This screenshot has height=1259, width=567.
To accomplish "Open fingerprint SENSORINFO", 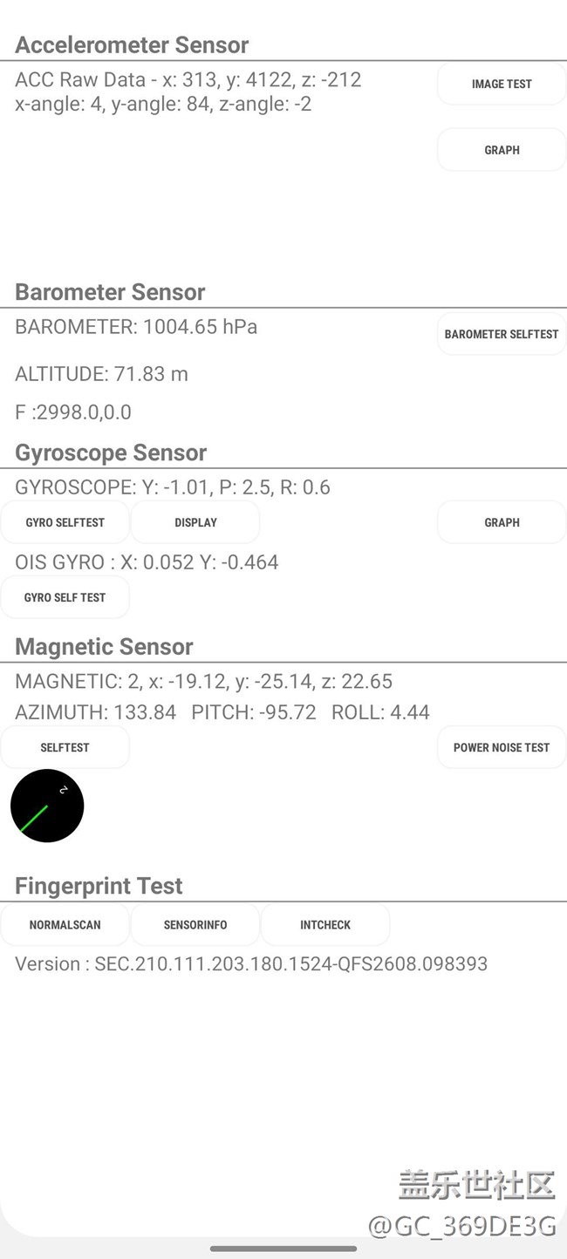I will [195, 924].
